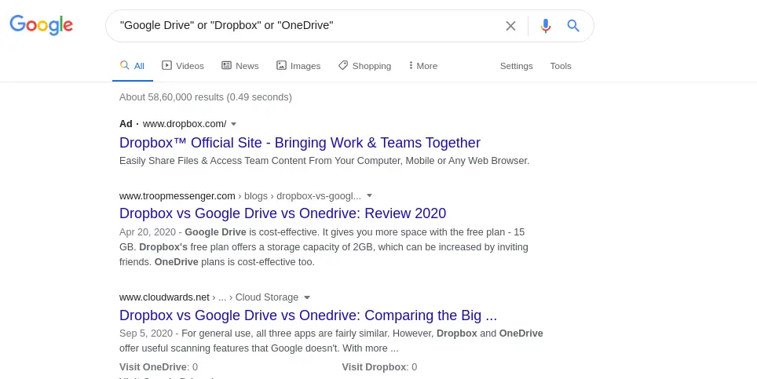This screenshot has height=379, width=757.
Task: Expand dropdown arrow next to troopmessenger.com URL
Action: pos(369,195)
